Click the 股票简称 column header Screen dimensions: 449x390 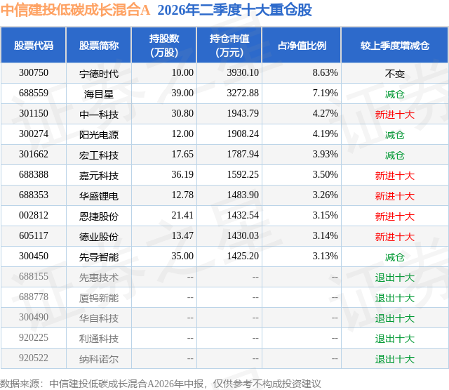click(x=99, y=45)
